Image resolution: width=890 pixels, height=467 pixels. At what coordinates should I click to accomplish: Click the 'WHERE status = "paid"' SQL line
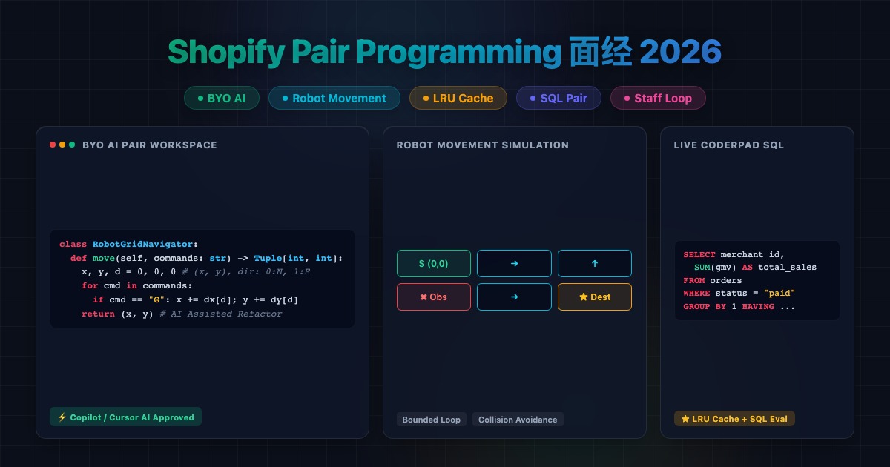pyautogui.click(x=739, y=294)
